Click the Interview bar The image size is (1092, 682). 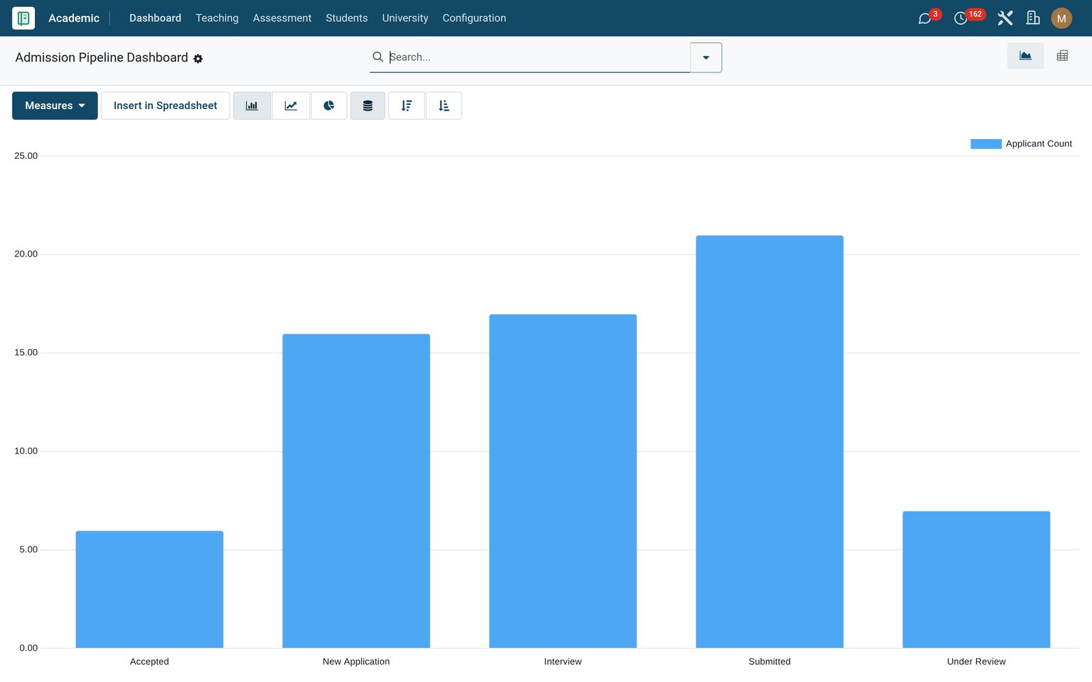coord(563,481)
